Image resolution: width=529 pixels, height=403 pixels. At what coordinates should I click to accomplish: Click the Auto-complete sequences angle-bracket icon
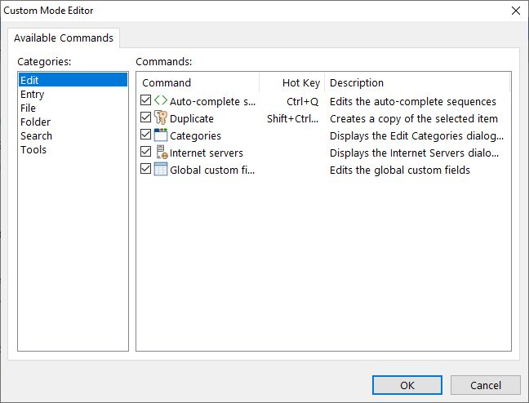(161, 100)
